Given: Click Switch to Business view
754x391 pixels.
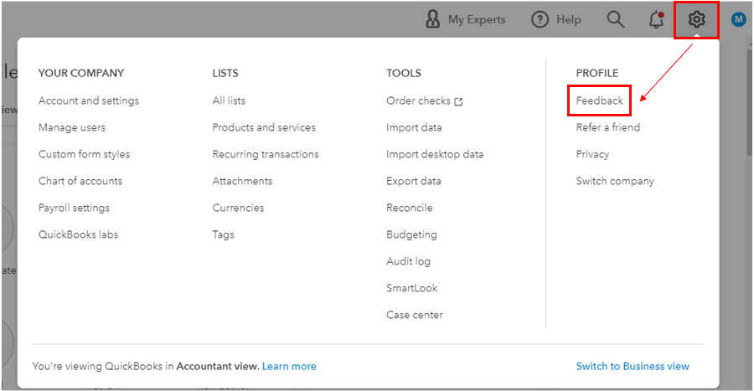Looking at the screenshot, I should click(x=633, y=367).
